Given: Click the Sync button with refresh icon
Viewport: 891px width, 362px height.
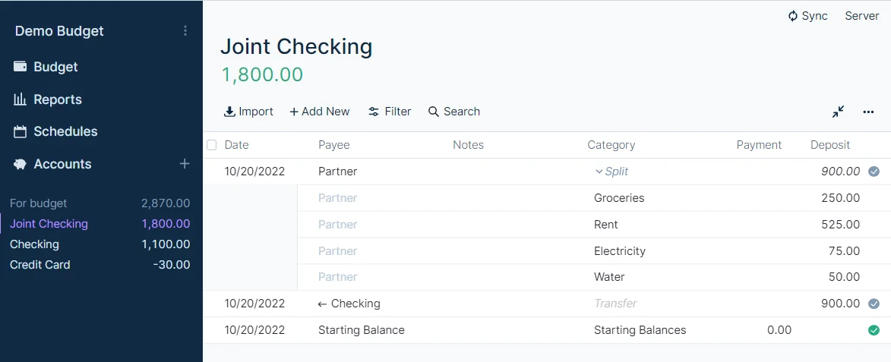Looking at the screenshot, I should tap(807, 16).
